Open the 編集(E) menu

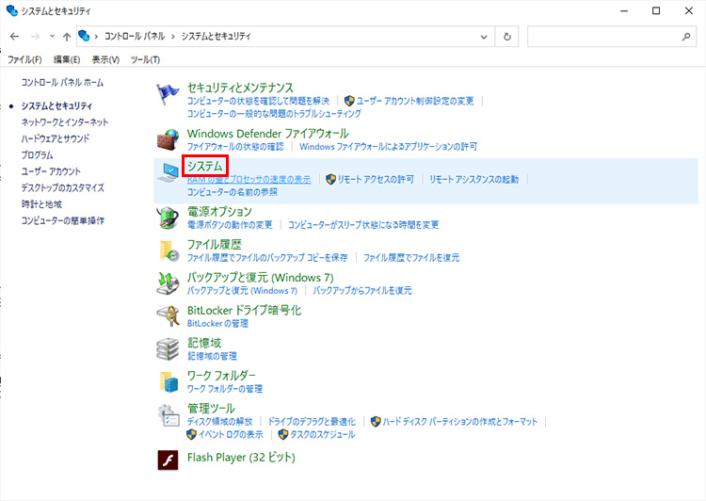tap(67, 59)
